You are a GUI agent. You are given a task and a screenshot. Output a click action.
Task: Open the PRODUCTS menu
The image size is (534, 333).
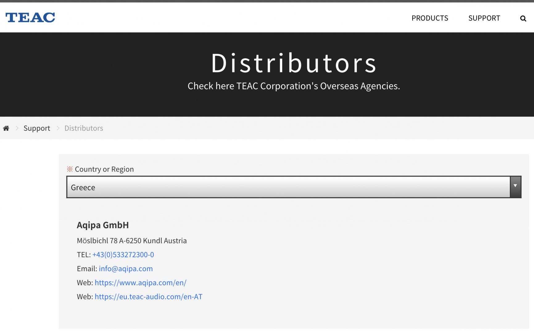430,18
